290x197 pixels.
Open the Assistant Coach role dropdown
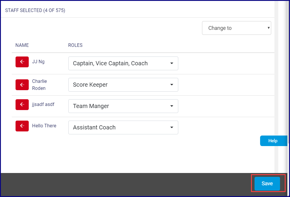click(123, 127)
